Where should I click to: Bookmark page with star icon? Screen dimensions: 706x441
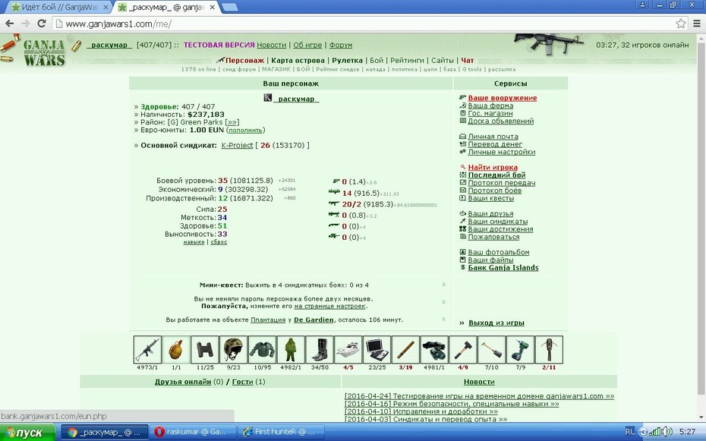click(681, 24)
